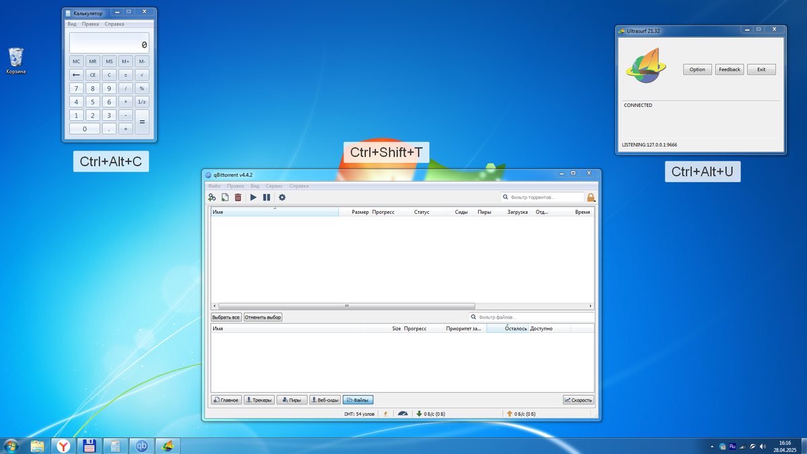The height and width of the screenshot is (454, 807).
Task: Click the equals key in Calculator
Action: point(142,122)
